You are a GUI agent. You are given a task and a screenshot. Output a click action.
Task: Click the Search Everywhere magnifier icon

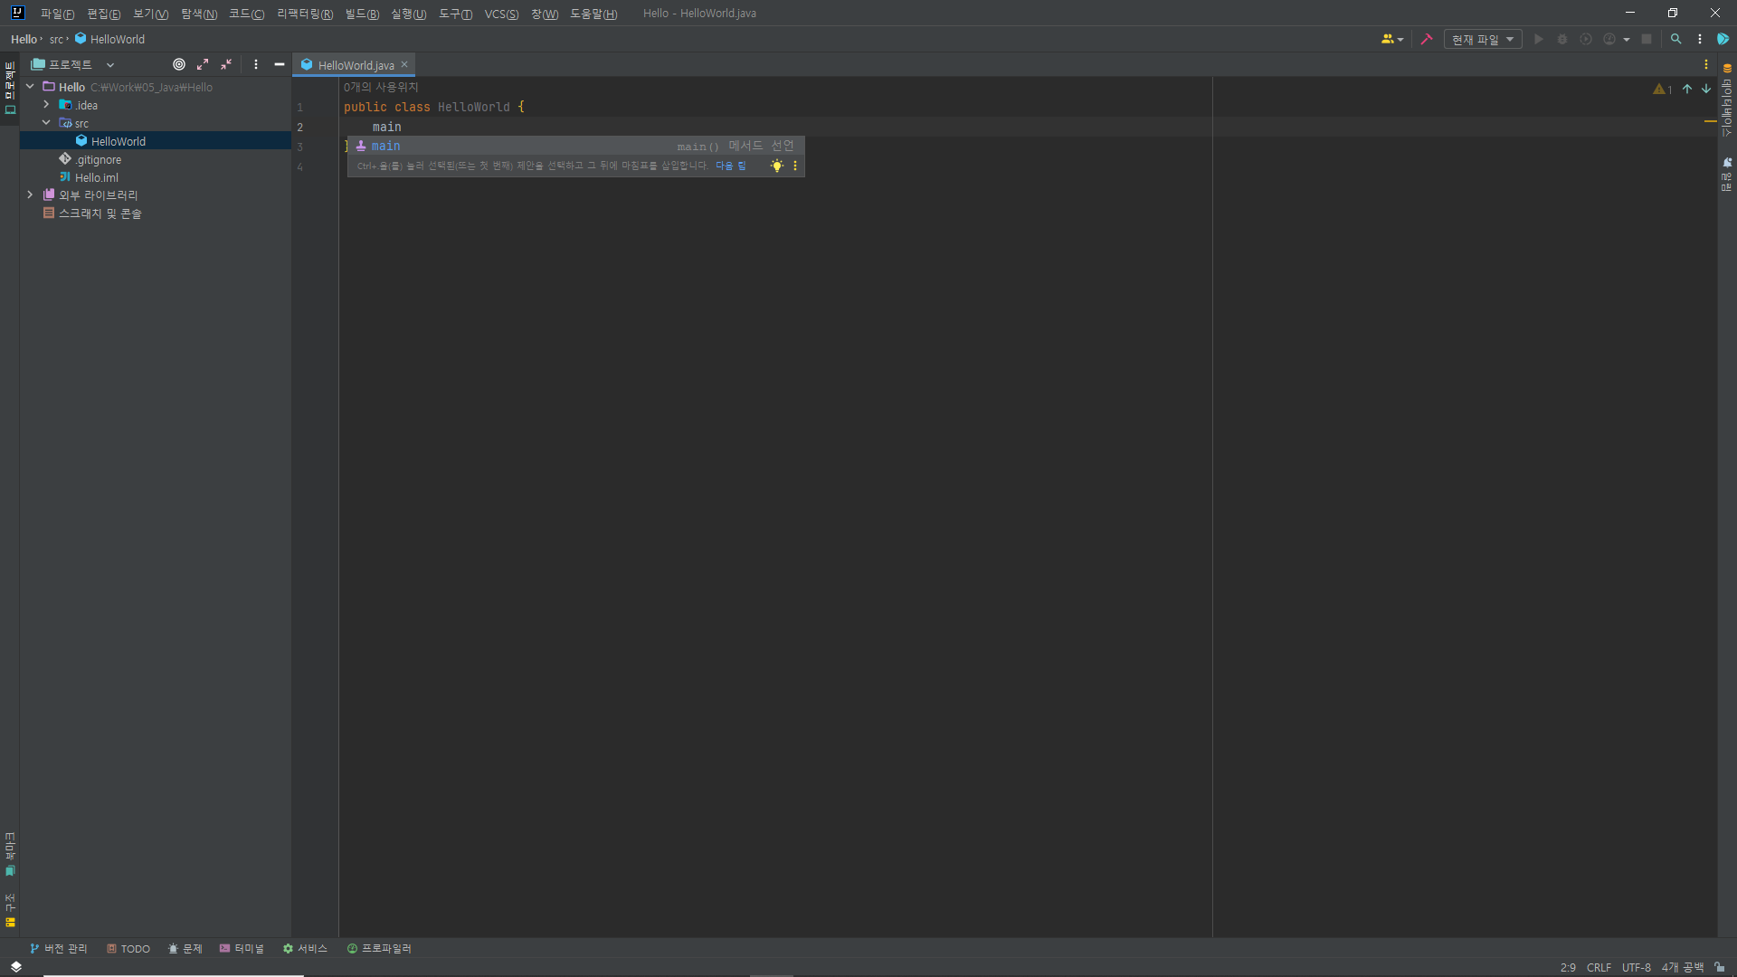[1675, 40]
